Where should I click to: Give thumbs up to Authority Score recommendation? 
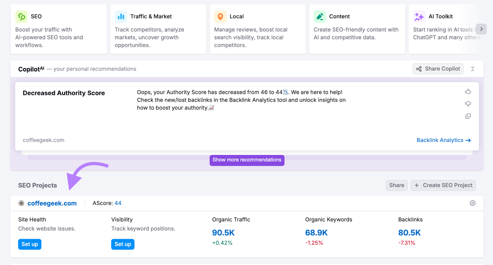click(x=468, y=92)
